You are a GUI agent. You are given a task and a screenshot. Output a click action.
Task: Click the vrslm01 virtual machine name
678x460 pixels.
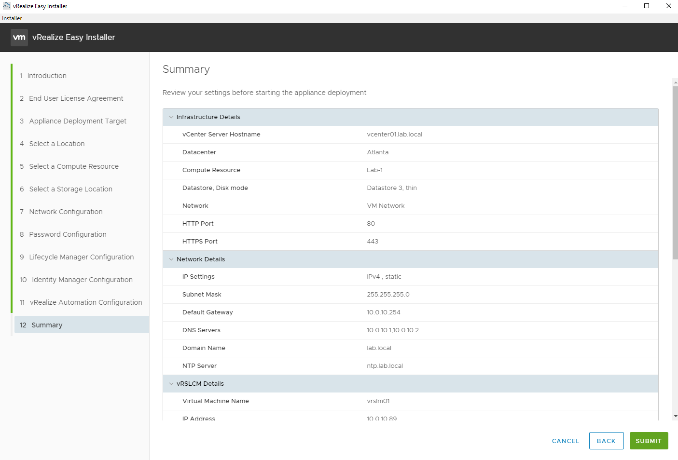378,401
